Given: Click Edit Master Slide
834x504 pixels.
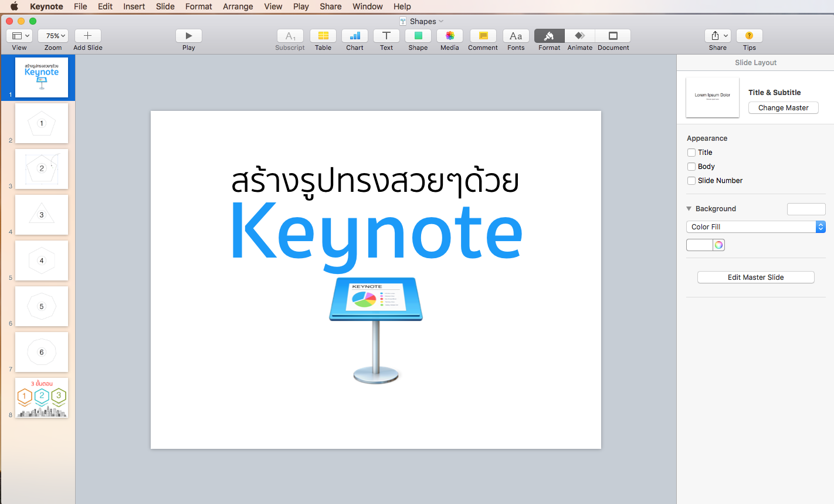Looking at the screenshot, I should [x=755, y=277].
